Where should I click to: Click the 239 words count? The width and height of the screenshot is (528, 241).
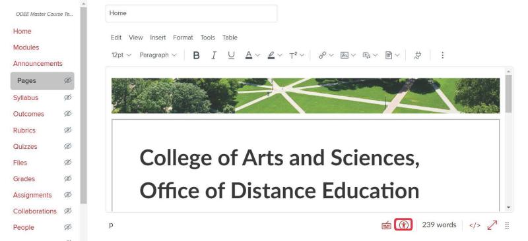click(439, 225)
